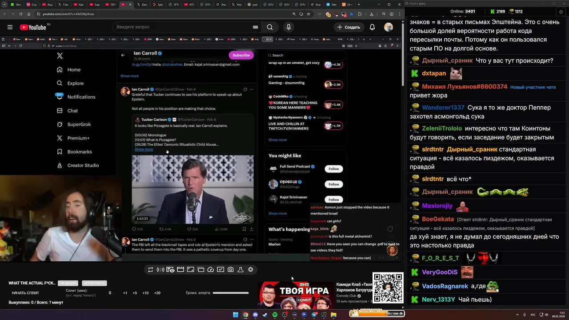Switch to the 'Stre' browser tab
This screenshot has height=320, width=569.
pos(16,4)
